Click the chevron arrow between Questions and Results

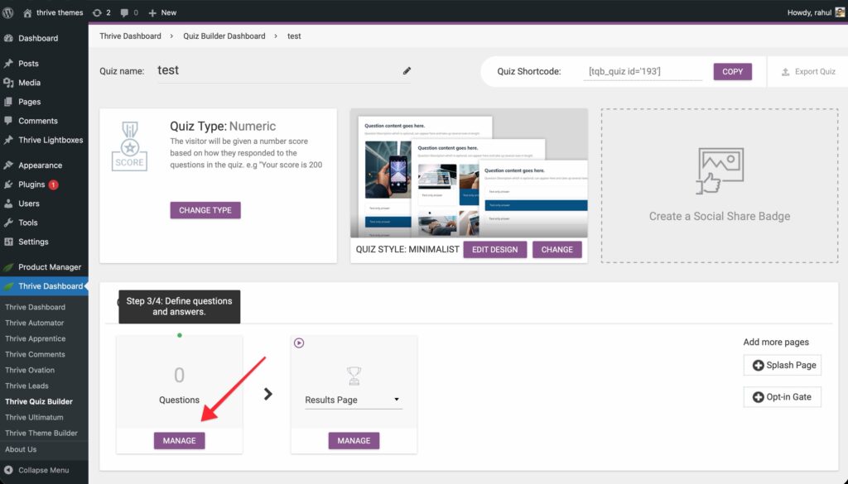click(x=267, y=395)
